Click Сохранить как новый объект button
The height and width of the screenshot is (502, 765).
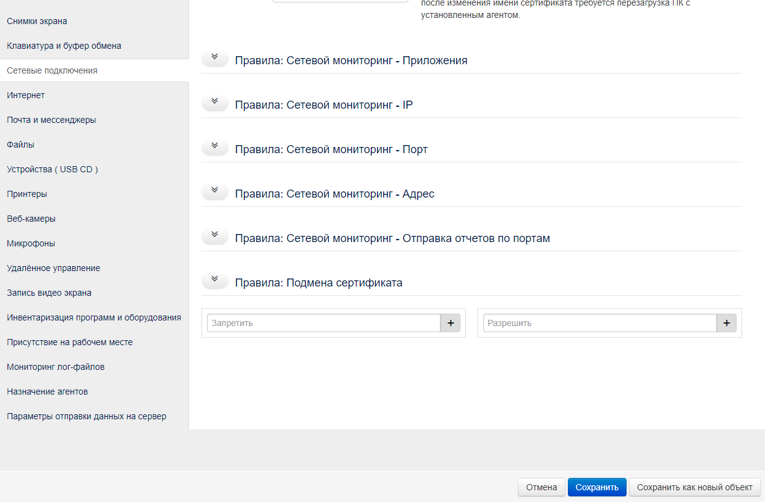click(695, 487)
